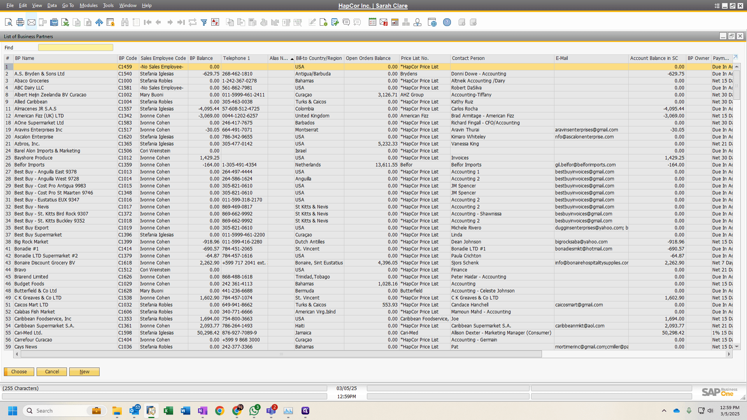Image resolution: width=747 pixels, height=420 pixels.
Task: Click the Send Email envelope icon
Action: (32, 22)
